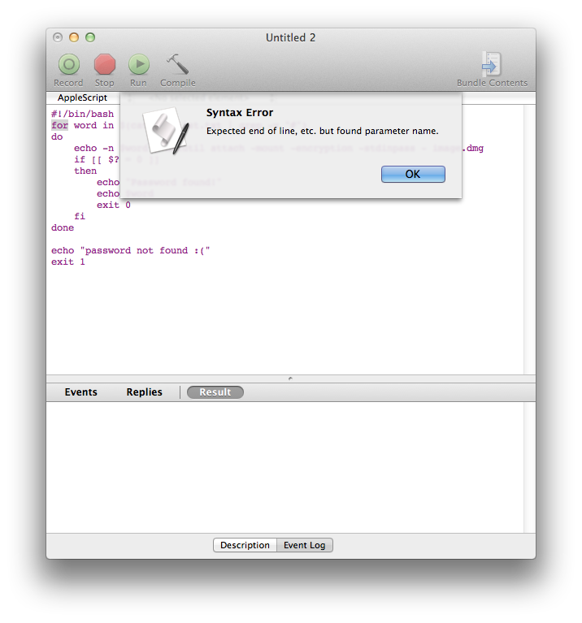Run the script with the Run icon
Image resolution: width=582 pixels, height=623 pixels.
point(139,64)
